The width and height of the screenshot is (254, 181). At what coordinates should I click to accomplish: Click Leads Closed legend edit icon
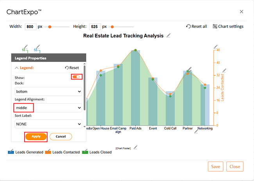[86, 152]
